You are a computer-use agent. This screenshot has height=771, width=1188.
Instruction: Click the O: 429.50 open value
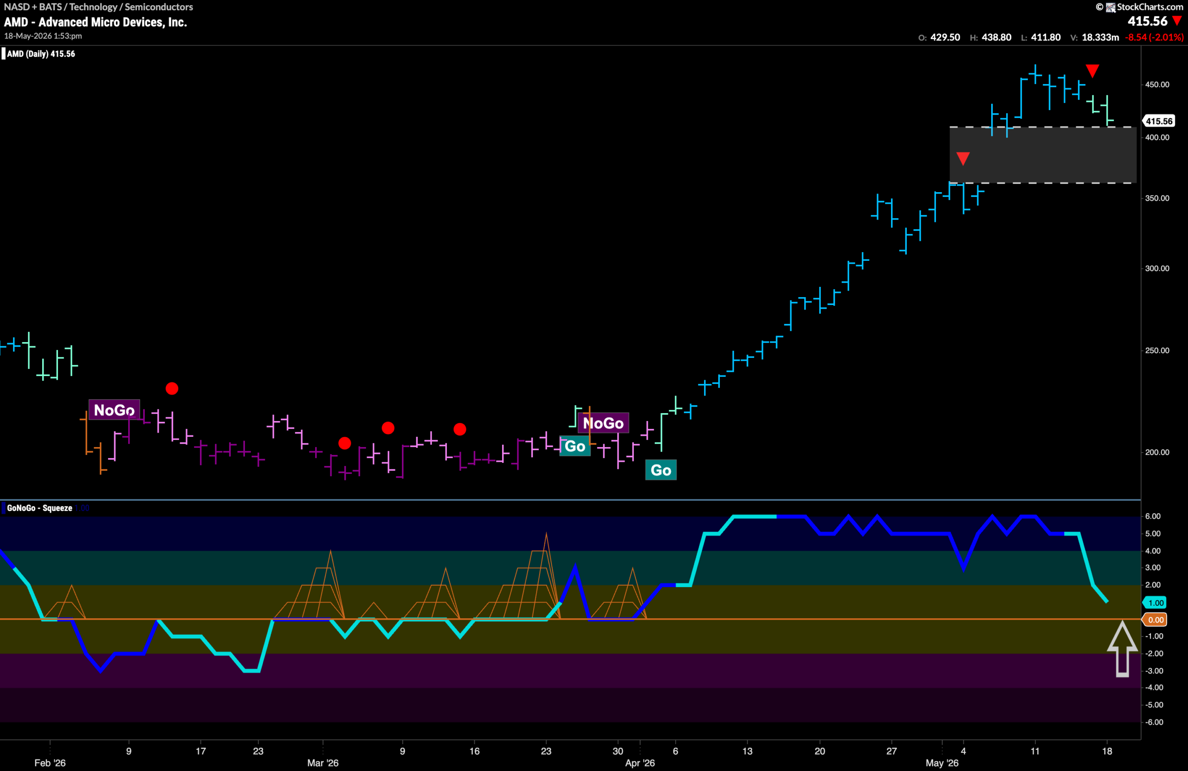click(x=939, y=38)
